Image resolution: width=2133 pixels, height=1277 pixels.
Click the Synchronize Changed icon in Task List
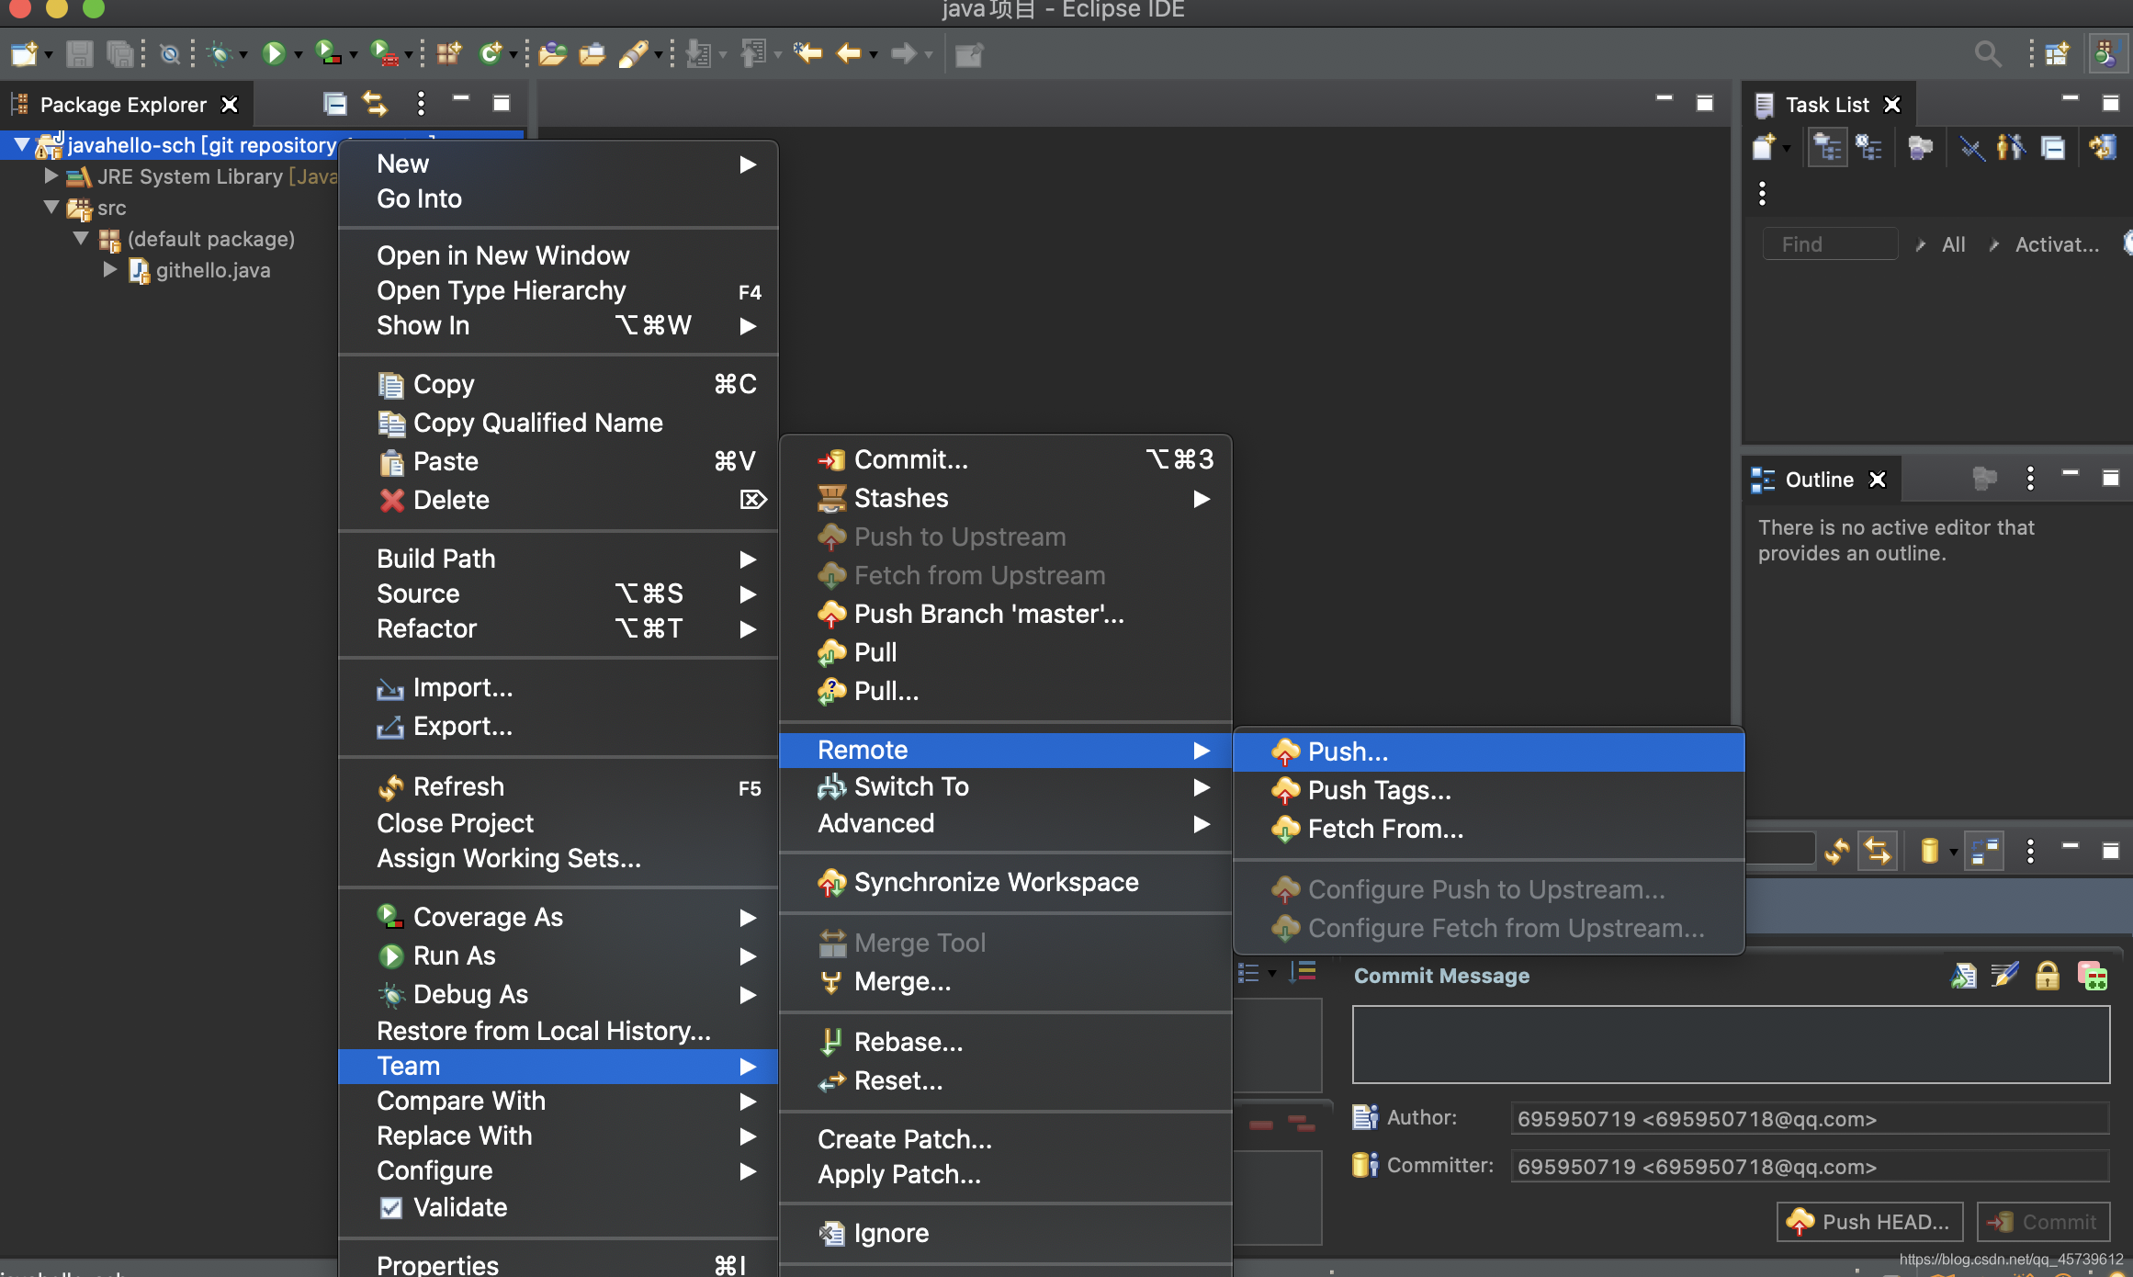tap(2103, 147)
